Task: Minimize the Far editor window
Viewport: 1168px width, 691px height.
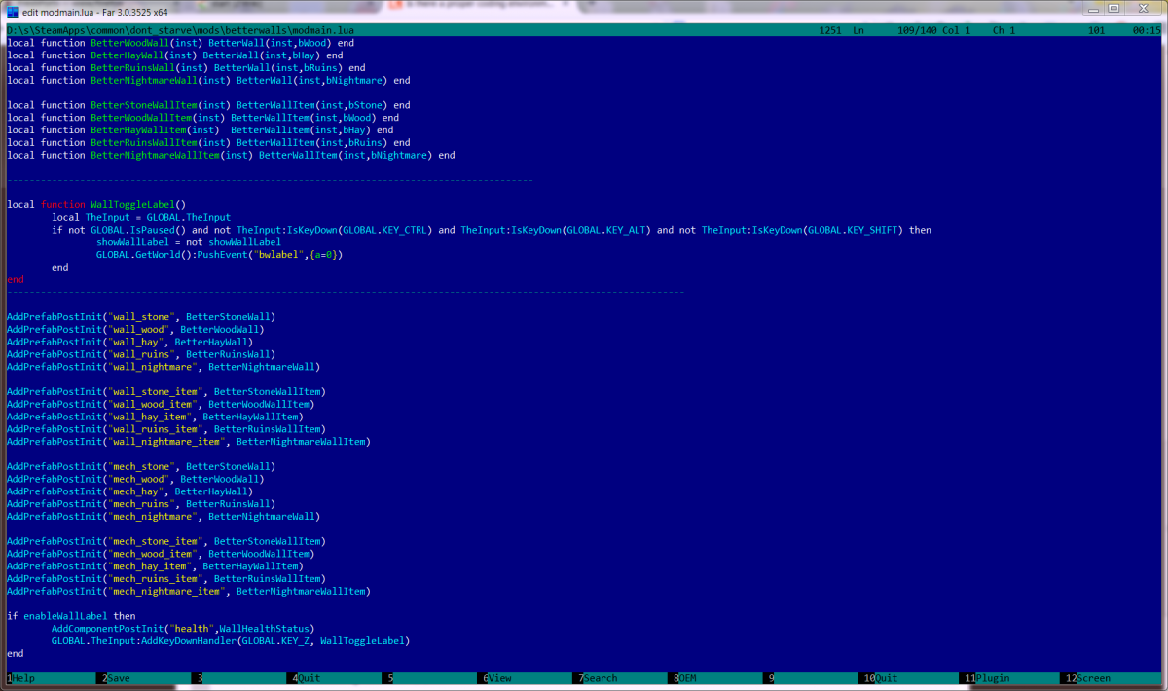Action: [x=1088, y=8]
